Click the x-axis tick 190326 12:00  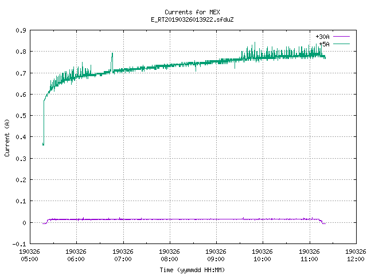pos(356,256)
